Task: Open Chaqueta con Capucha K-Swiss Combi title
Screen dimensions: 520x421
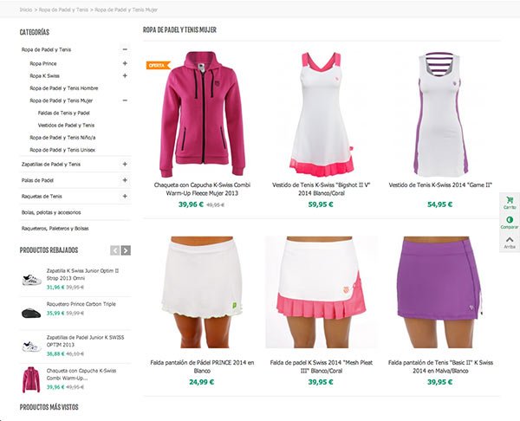Action: pyautogui.click(x=202, y=189)
